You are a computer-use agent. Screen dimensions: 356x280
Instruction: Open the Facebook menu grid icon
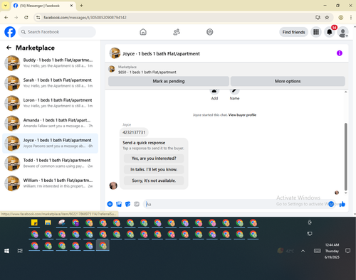tap(316, 32)
